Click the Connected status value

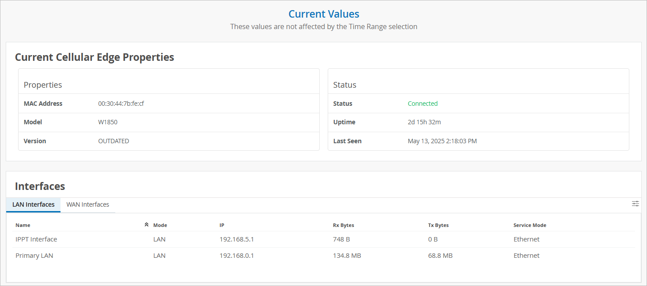click(423, 104)
